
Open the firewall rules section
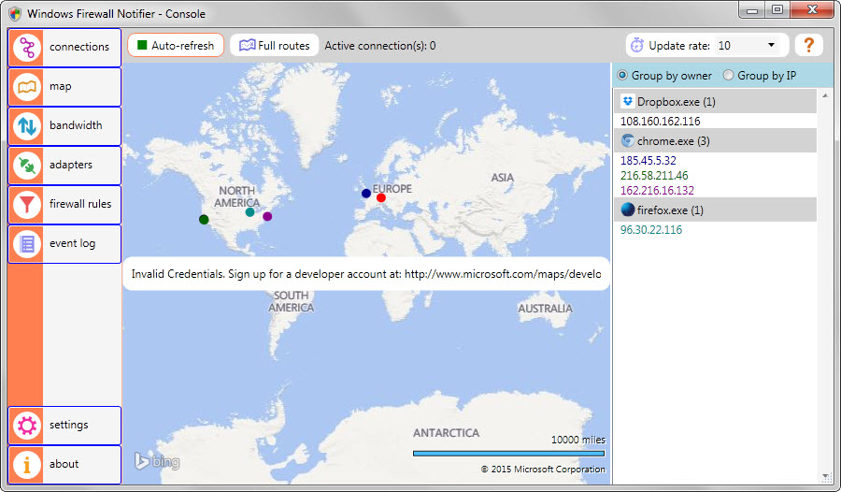[x=64, y=205]
